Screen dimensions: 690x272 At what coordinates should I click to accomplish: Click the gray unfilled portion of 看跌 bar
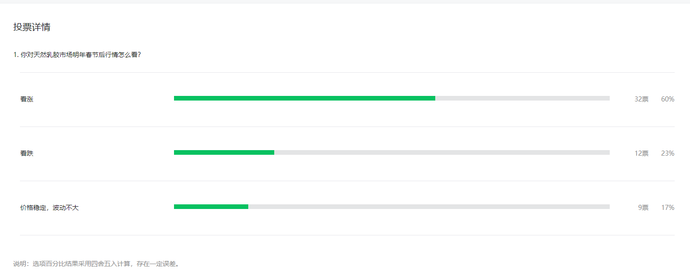(442, 152)
